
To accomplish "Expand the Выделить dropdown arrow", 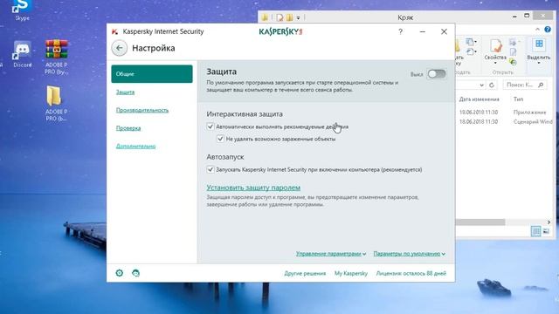I will (539, 63).
